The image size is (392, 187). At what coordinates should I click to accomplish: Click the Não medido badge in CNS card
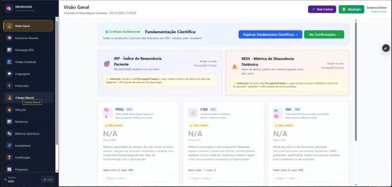(199, 125)
